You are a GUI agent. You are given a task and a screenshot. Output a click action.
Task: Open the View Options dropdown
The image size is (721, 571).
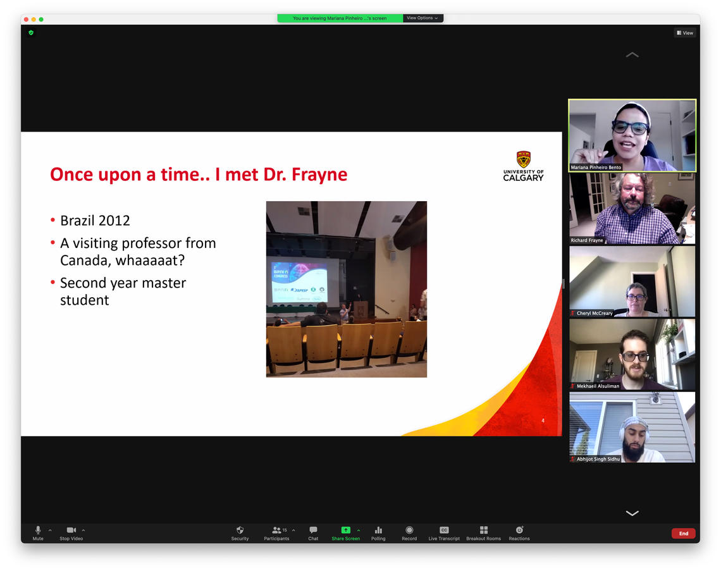[x=422, y=18]
